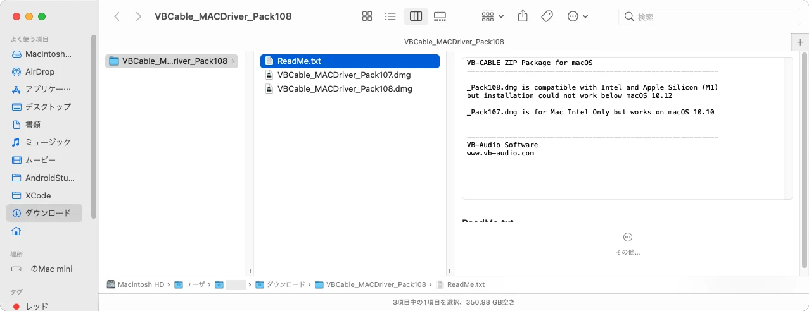Click the ミュージック note icon in sidebar
Screen dimensions: 809x311
coord(16,142)
